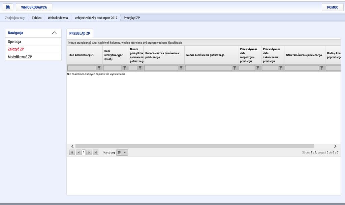Viewport: 345px width, 205px height.
Task: Sort by Przewidywana data rozpoczęcia przetargu header
Action: (250, 55)
